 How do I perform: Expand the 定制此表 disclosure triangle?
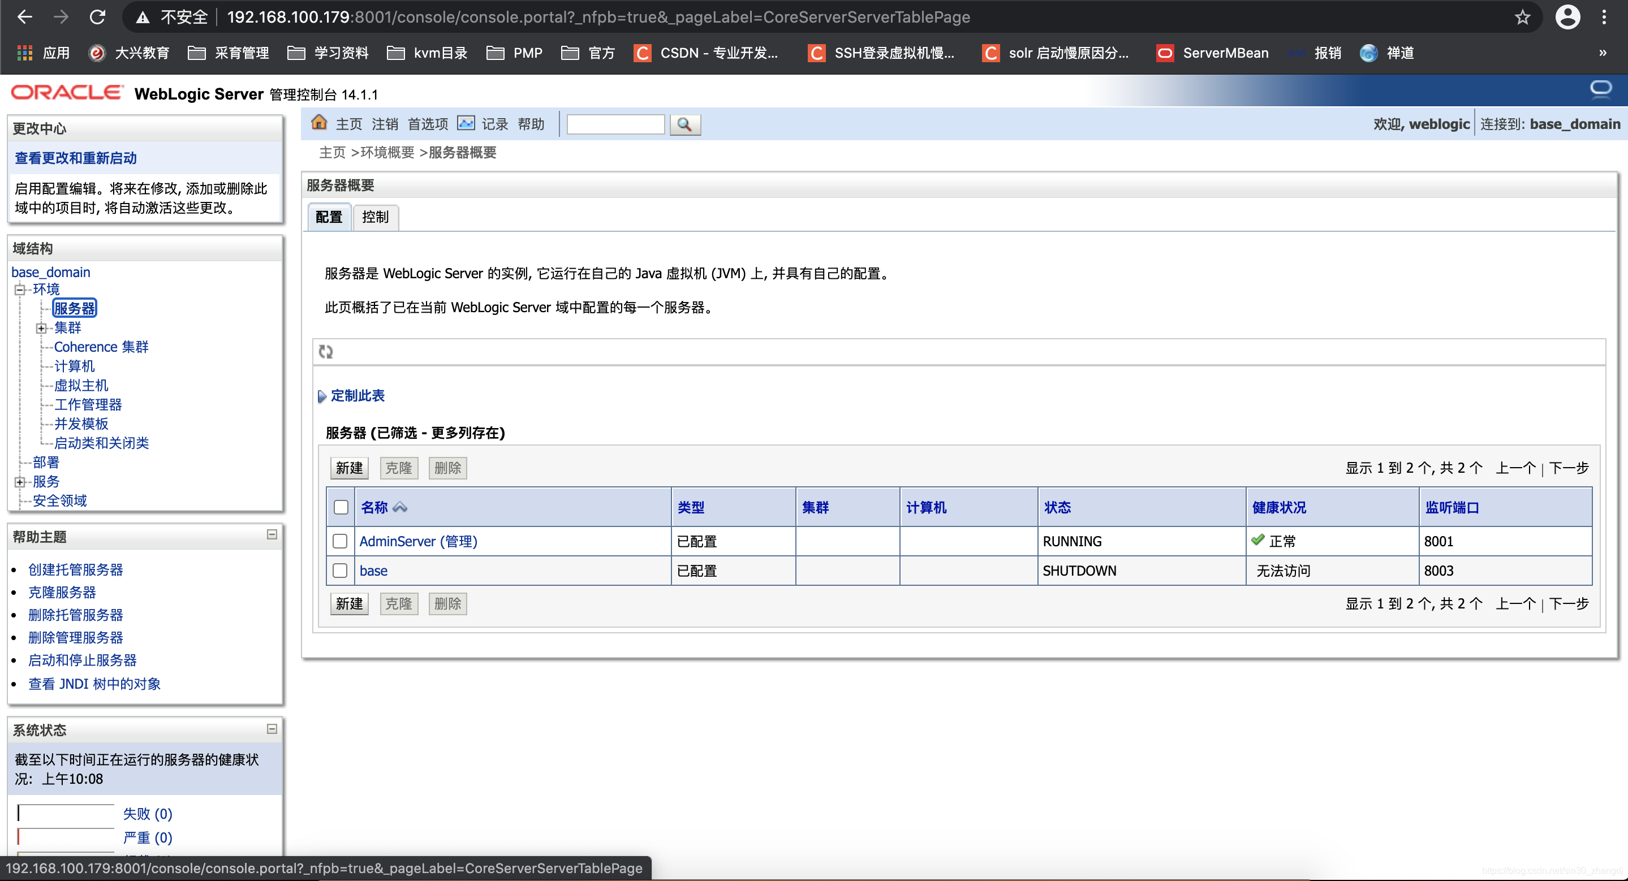(322, 396)
